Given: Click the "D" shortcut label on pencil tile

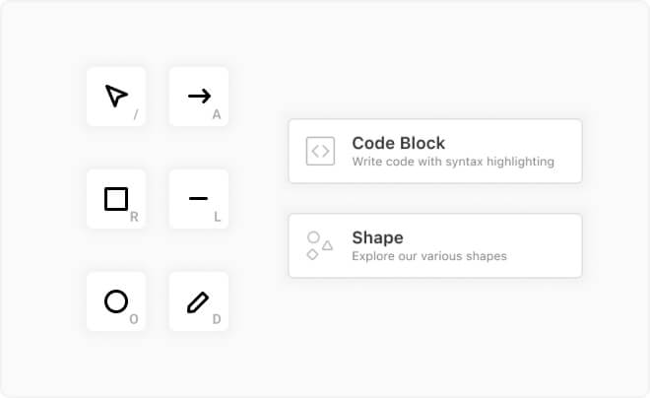Looking at the screenshot, I should pyautogui.click(x=217, y=319).
